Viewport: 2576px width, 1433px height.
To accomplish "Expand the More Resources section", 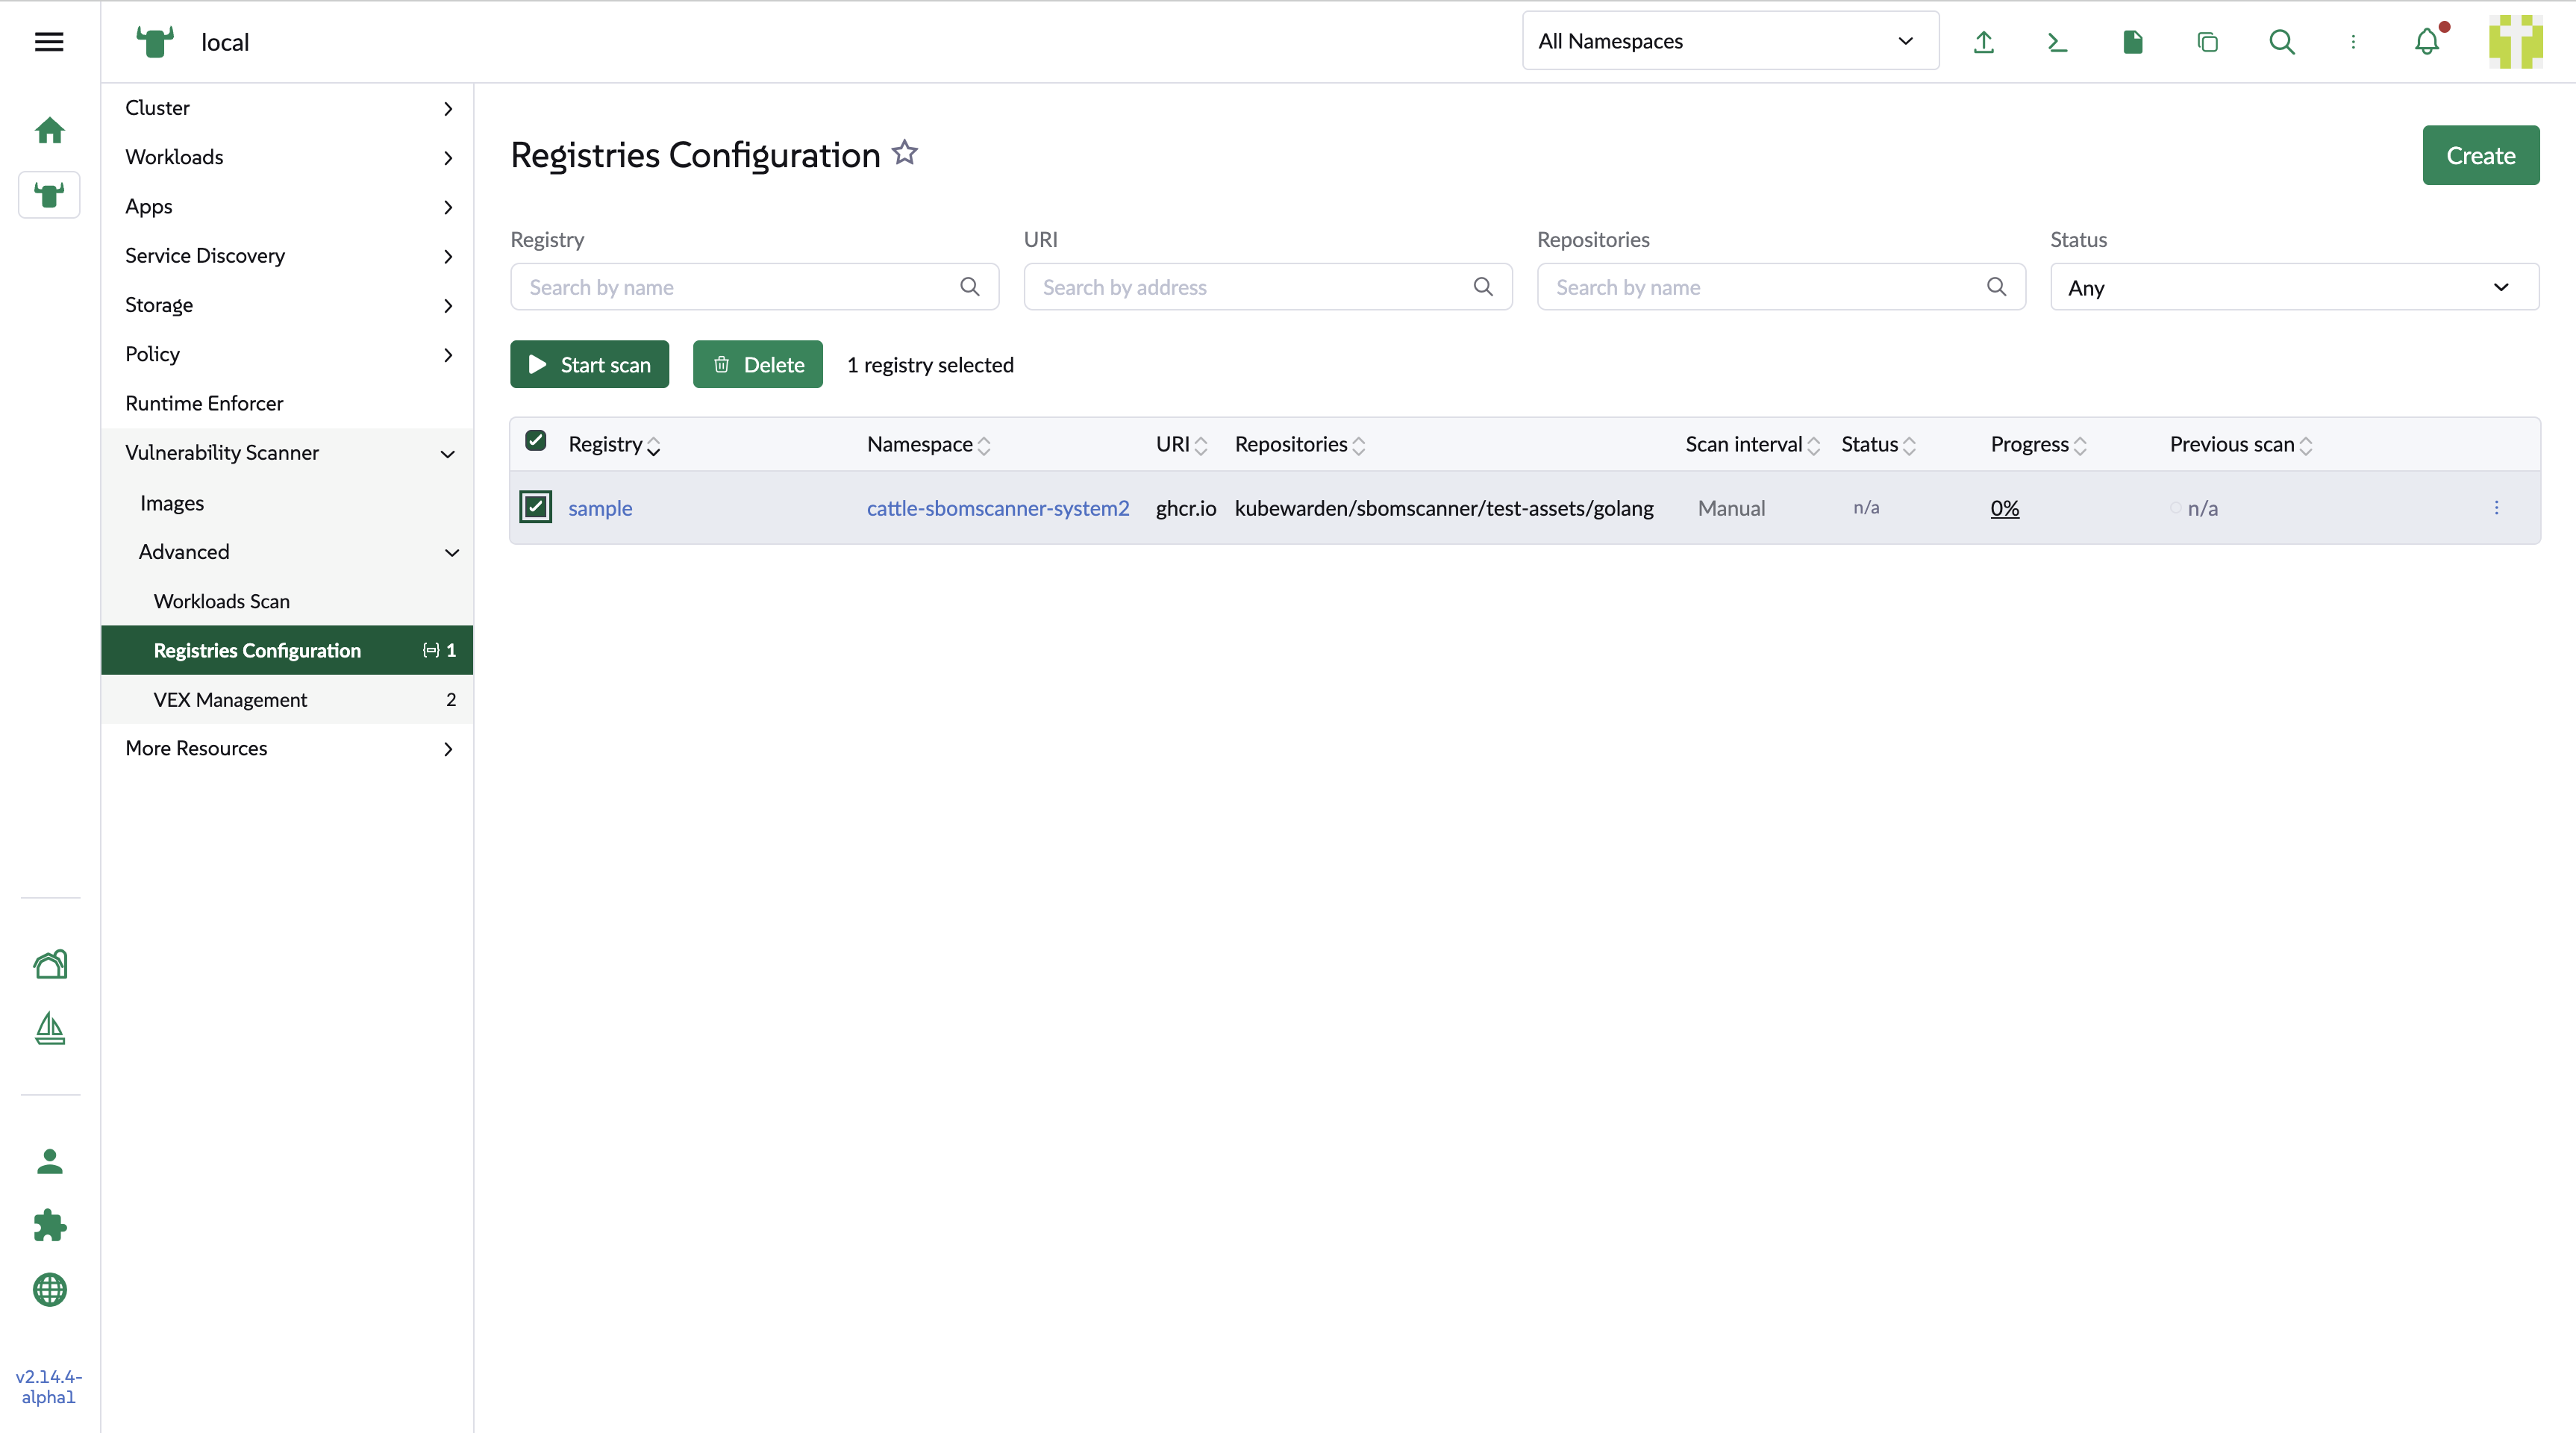I will (287, 748).
